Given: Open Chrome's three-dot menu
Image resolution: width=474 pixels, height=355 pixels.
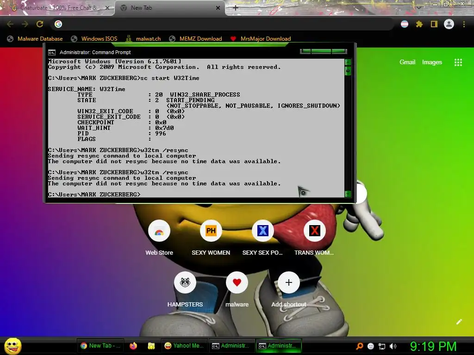Looking at the screenshot, I should point(464,24).
